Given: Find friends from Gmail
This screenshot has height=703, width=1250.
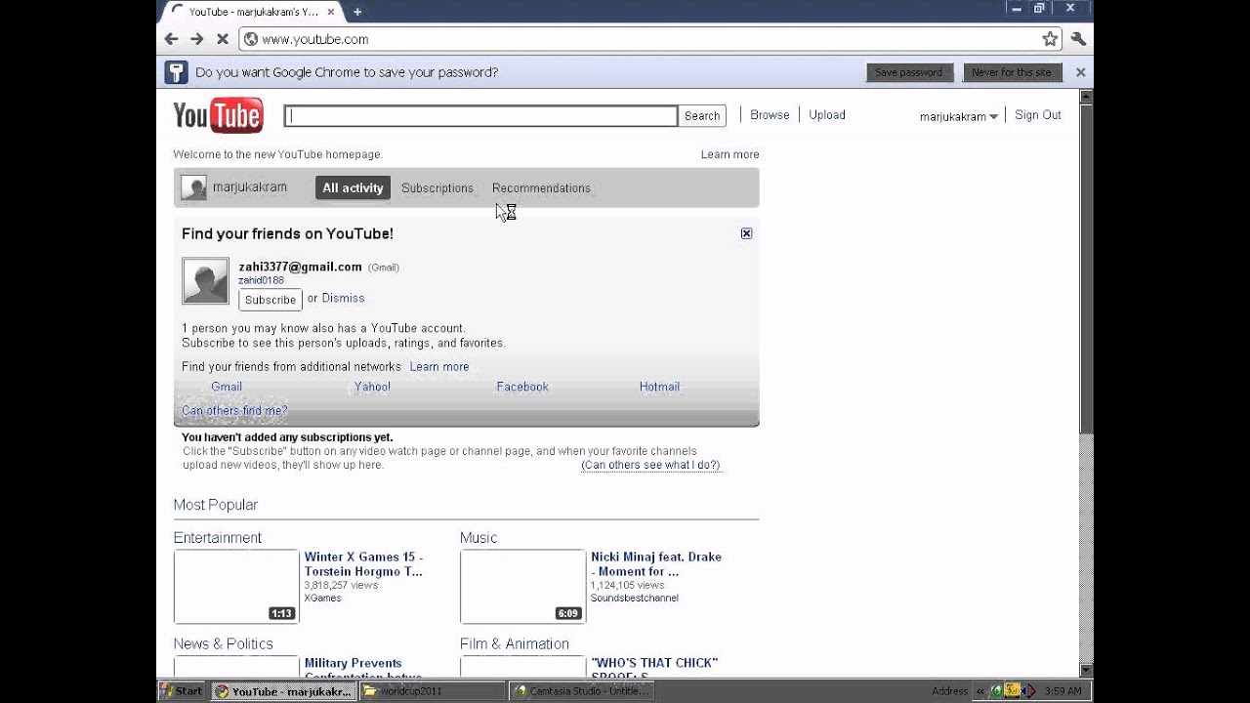Looking at the screenshot, I should click(x=227, y=387).
